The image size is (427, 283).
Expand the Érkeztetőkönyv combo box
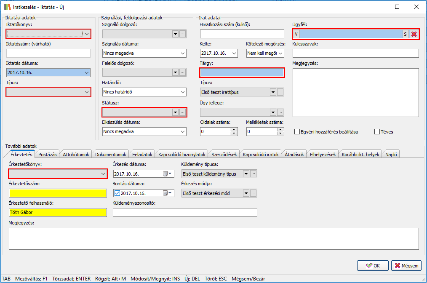click(103, 174)
